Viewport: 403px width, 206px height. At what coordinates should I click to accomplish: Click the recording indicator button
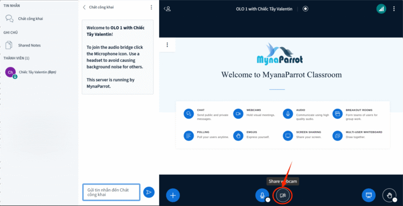coord(305,9)
